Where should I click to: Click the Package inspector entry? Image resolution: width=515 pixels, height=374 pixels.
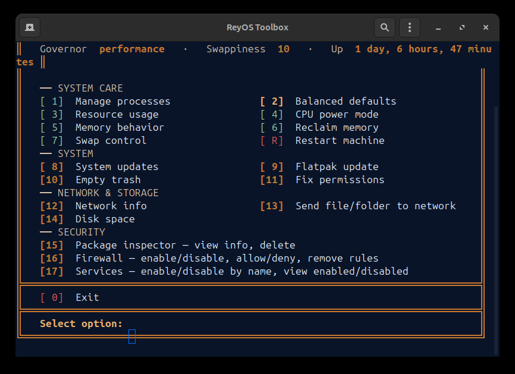point(168,246)
